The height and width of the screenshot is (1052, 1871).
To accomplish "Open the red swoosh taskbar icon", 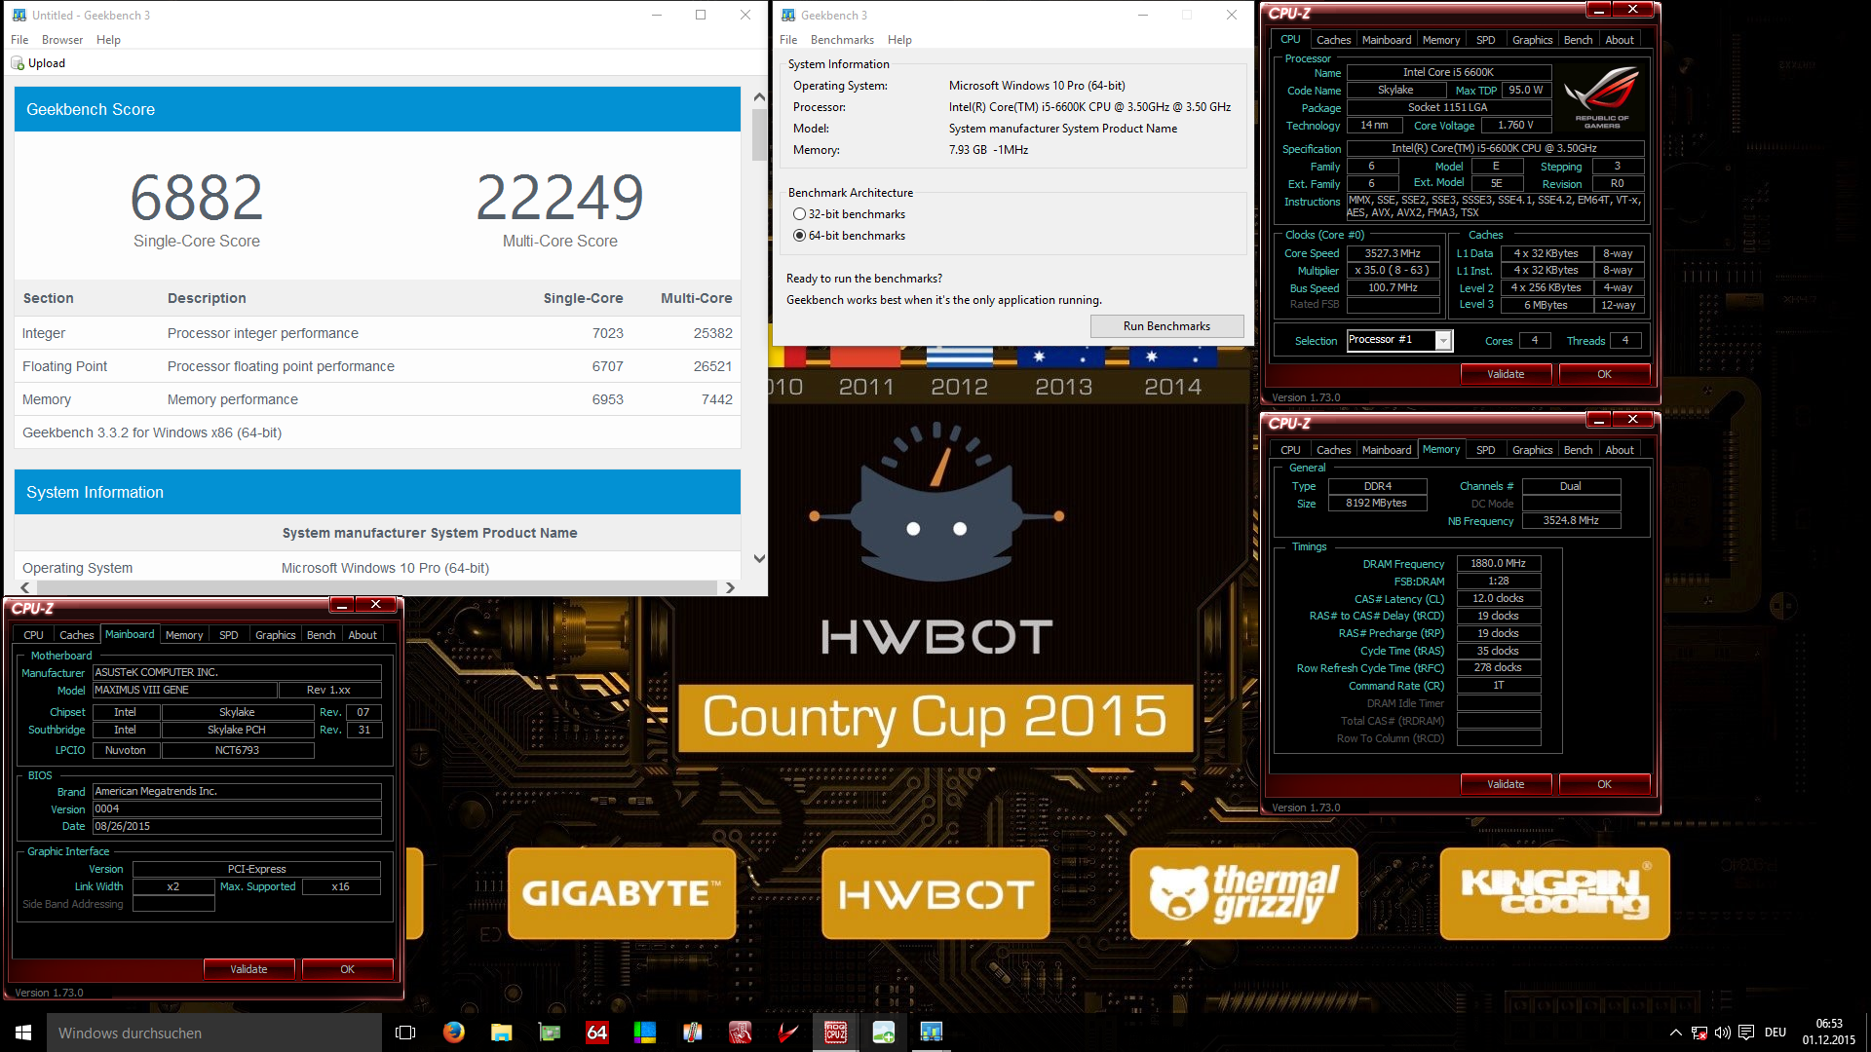I will pos(788,1033).
